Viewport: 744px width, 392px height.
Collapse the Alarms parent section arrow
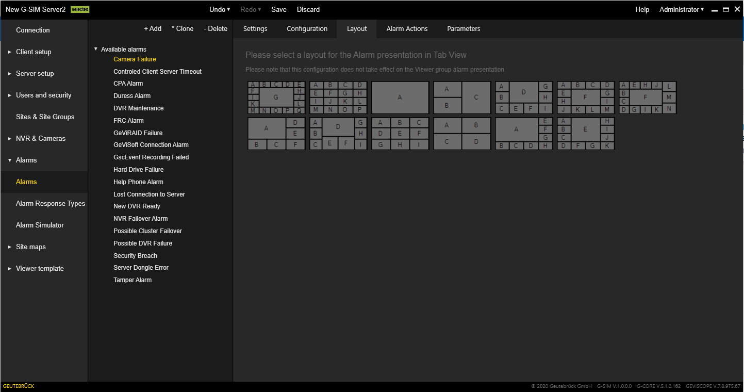[x=9, y=160]
